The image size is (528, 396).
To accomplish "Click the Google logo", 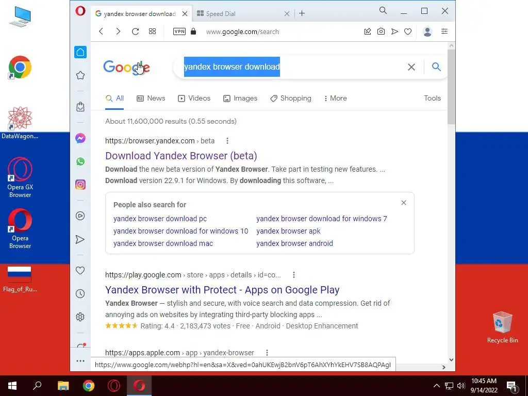I will click(x=126, y=67).
